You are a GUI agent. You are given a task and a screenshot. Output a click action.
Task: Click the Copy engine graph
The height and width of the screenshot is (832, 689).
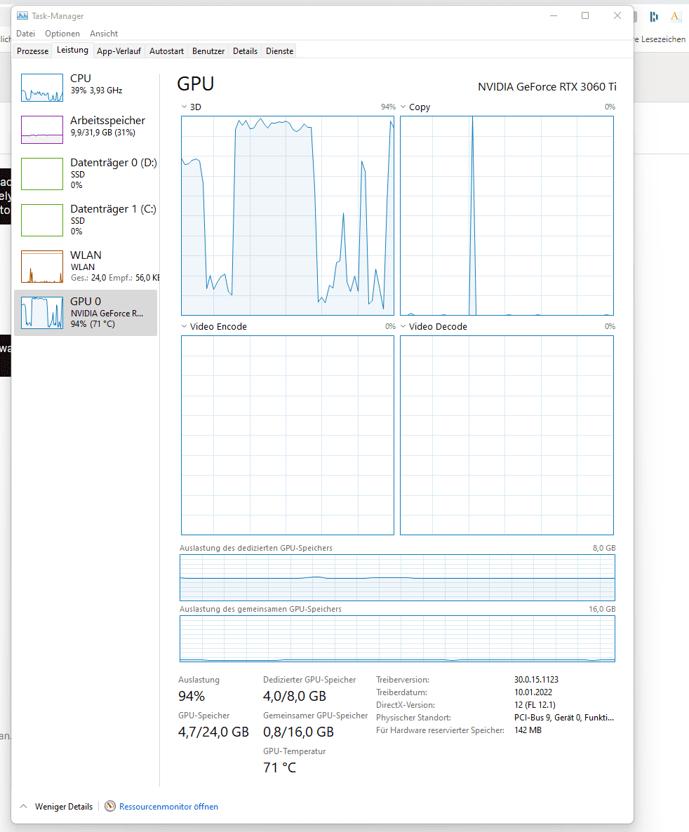click(507, 215)
